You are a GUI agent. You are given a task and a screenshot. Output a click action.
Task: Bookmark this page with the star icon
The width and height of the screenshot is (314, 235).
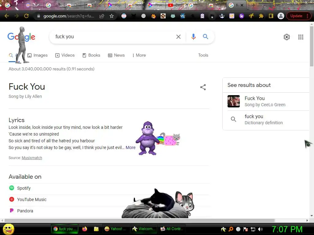coord(112,16)
